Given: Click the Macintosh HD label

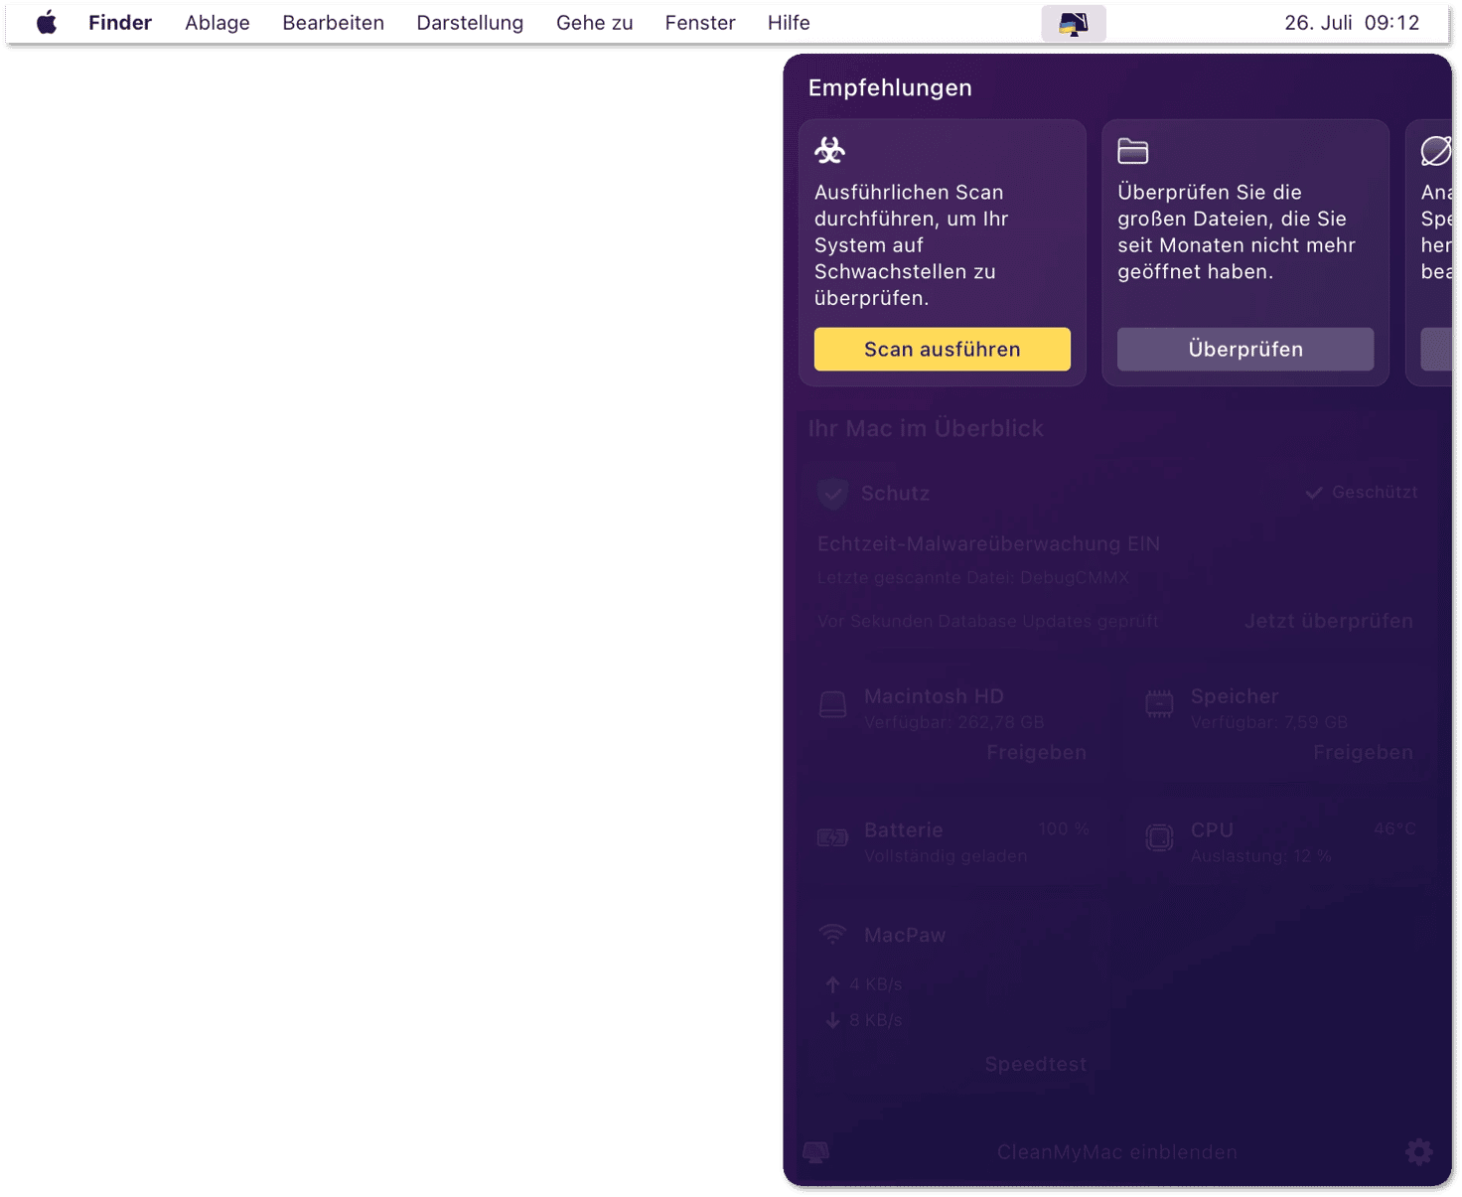Looking at the screenshot, I should (934, 696).
